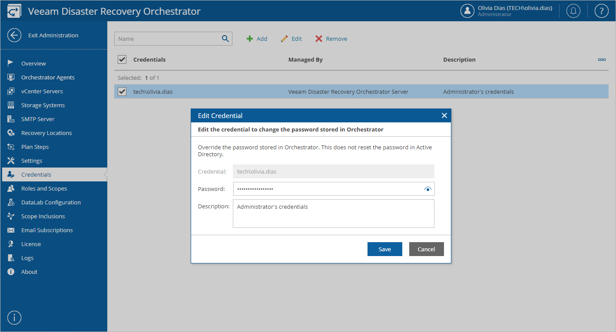Click the Orchestrator Agents monitor icon
Viewport: 616px width, 332px height.
[x=11, y=77]
